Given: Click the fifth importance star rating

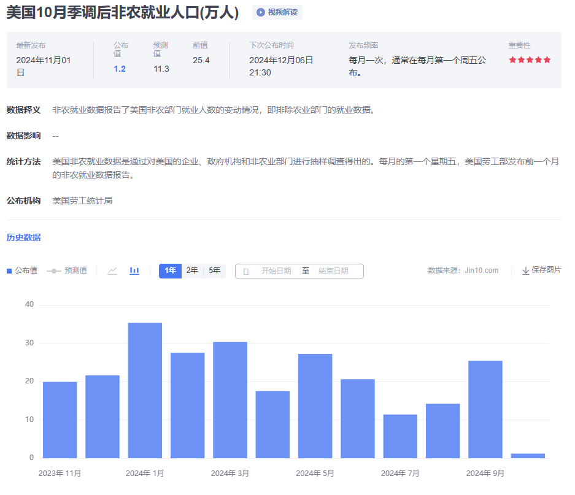Looking at the screenshot, I should tap(548, 60).
